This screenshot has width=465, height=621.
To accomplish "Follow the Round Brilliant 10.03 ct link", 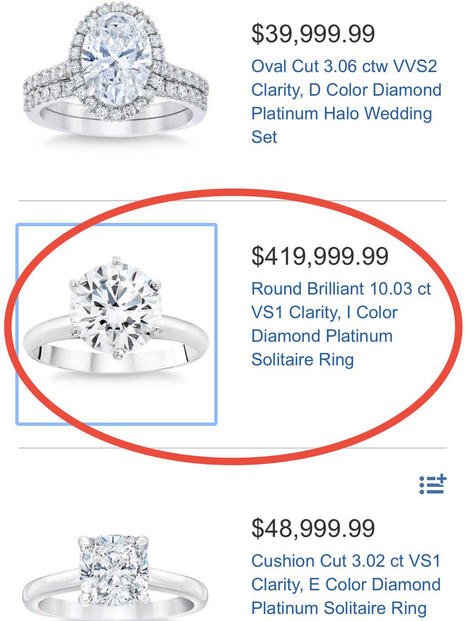I will [x=341, y=289].
